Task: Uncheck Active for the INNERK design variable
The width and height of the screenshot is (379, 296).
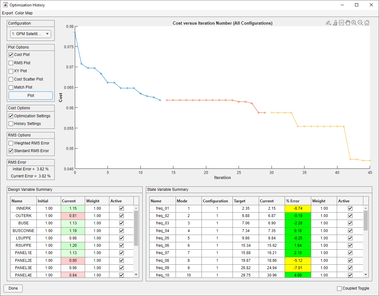Action: pyautogui.click(x=122, y=208)
